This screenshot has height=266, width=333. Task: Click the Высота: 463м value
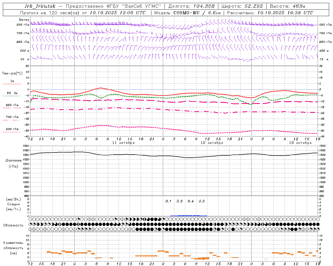[287, 6]
